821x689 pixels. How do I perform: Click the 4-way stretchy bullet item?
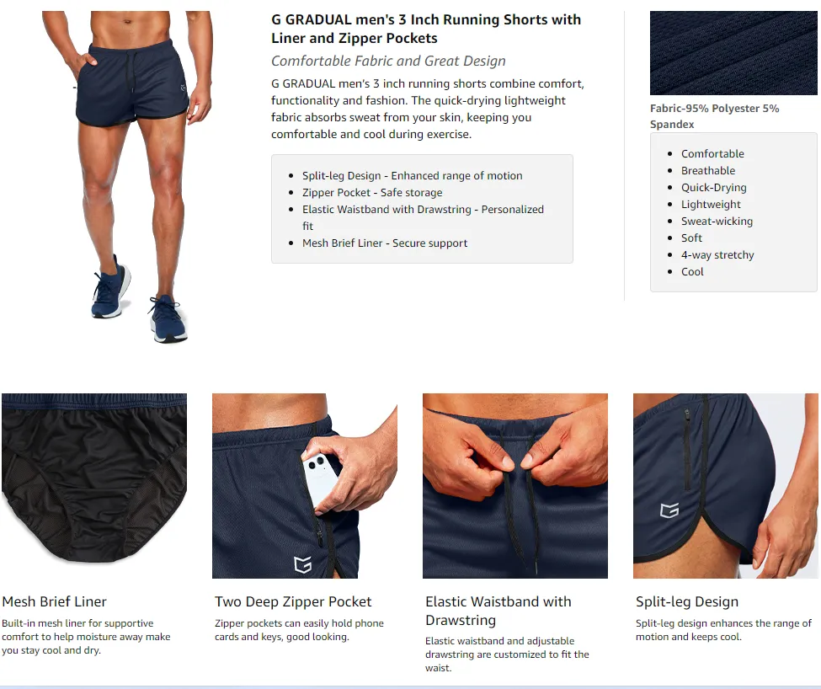tap(717, 255)
